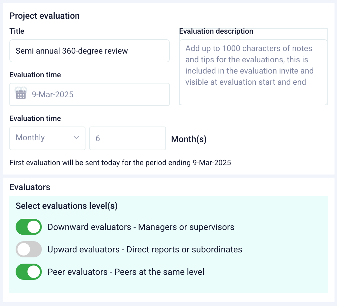Click the Project evaluation heading
The height and width of the screenshot is (306, 337).
[x=44, y=16]
